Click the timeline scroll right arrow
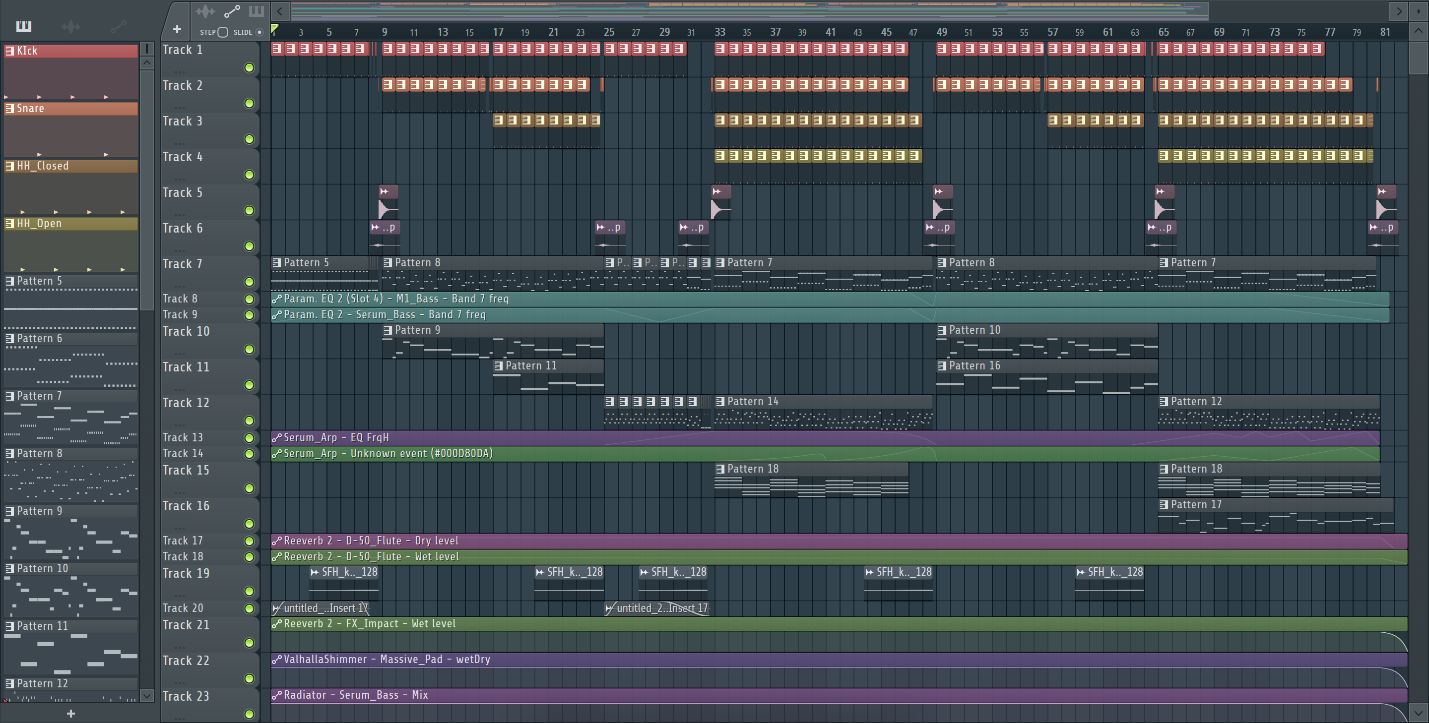The width and height of the screenshot is (1429, 723). tap(1399, 11)
